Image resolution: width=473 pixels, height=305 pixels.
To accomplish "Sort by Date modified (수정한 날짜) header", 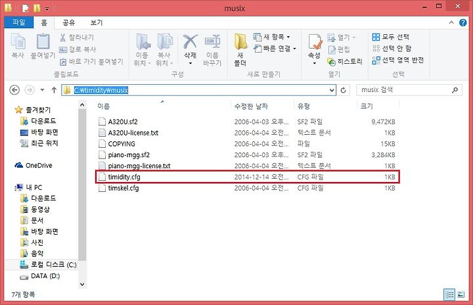I will [251, 106].
